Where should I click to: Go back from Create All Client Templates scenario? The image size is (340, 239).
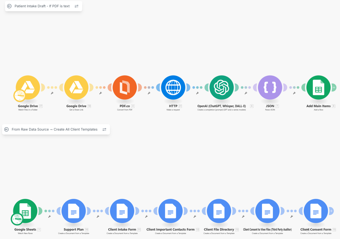click(7, 130)
